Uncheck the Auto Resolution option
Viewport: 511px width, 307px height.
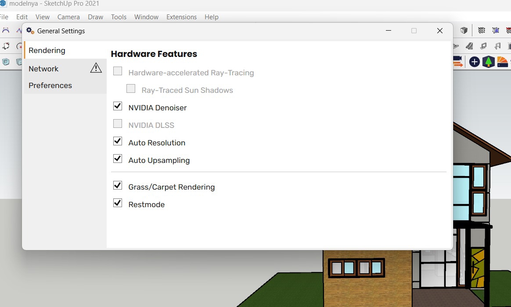[x=118, y=141]
